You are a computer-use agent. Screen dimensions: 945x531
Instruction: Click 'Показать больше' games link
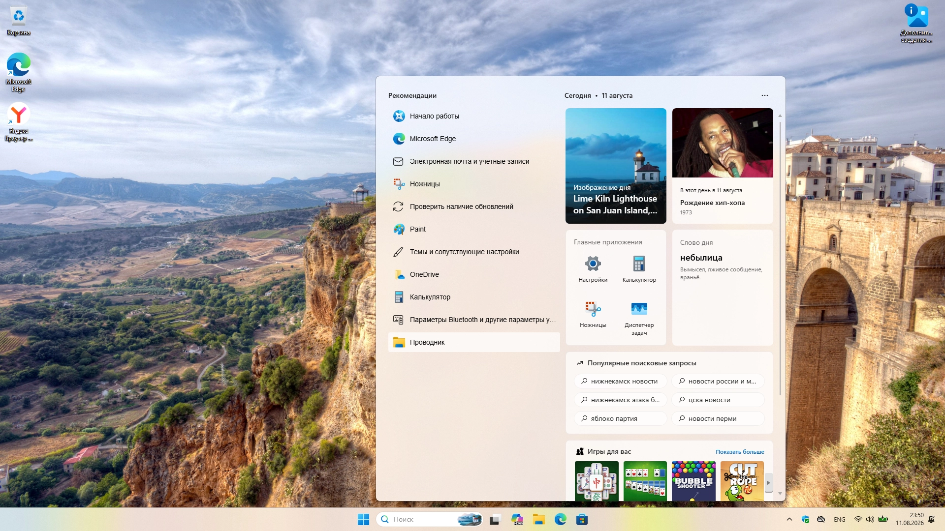point(740,451)
